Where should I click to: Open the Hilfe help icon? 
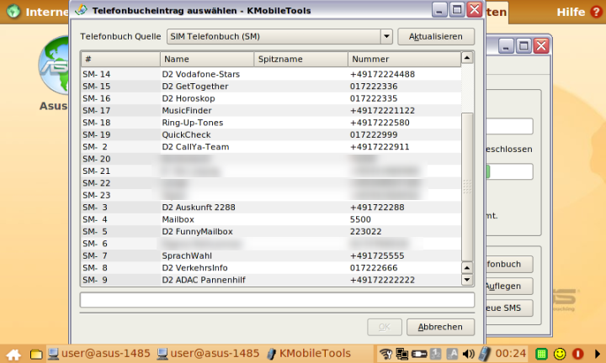pos(596,12)
